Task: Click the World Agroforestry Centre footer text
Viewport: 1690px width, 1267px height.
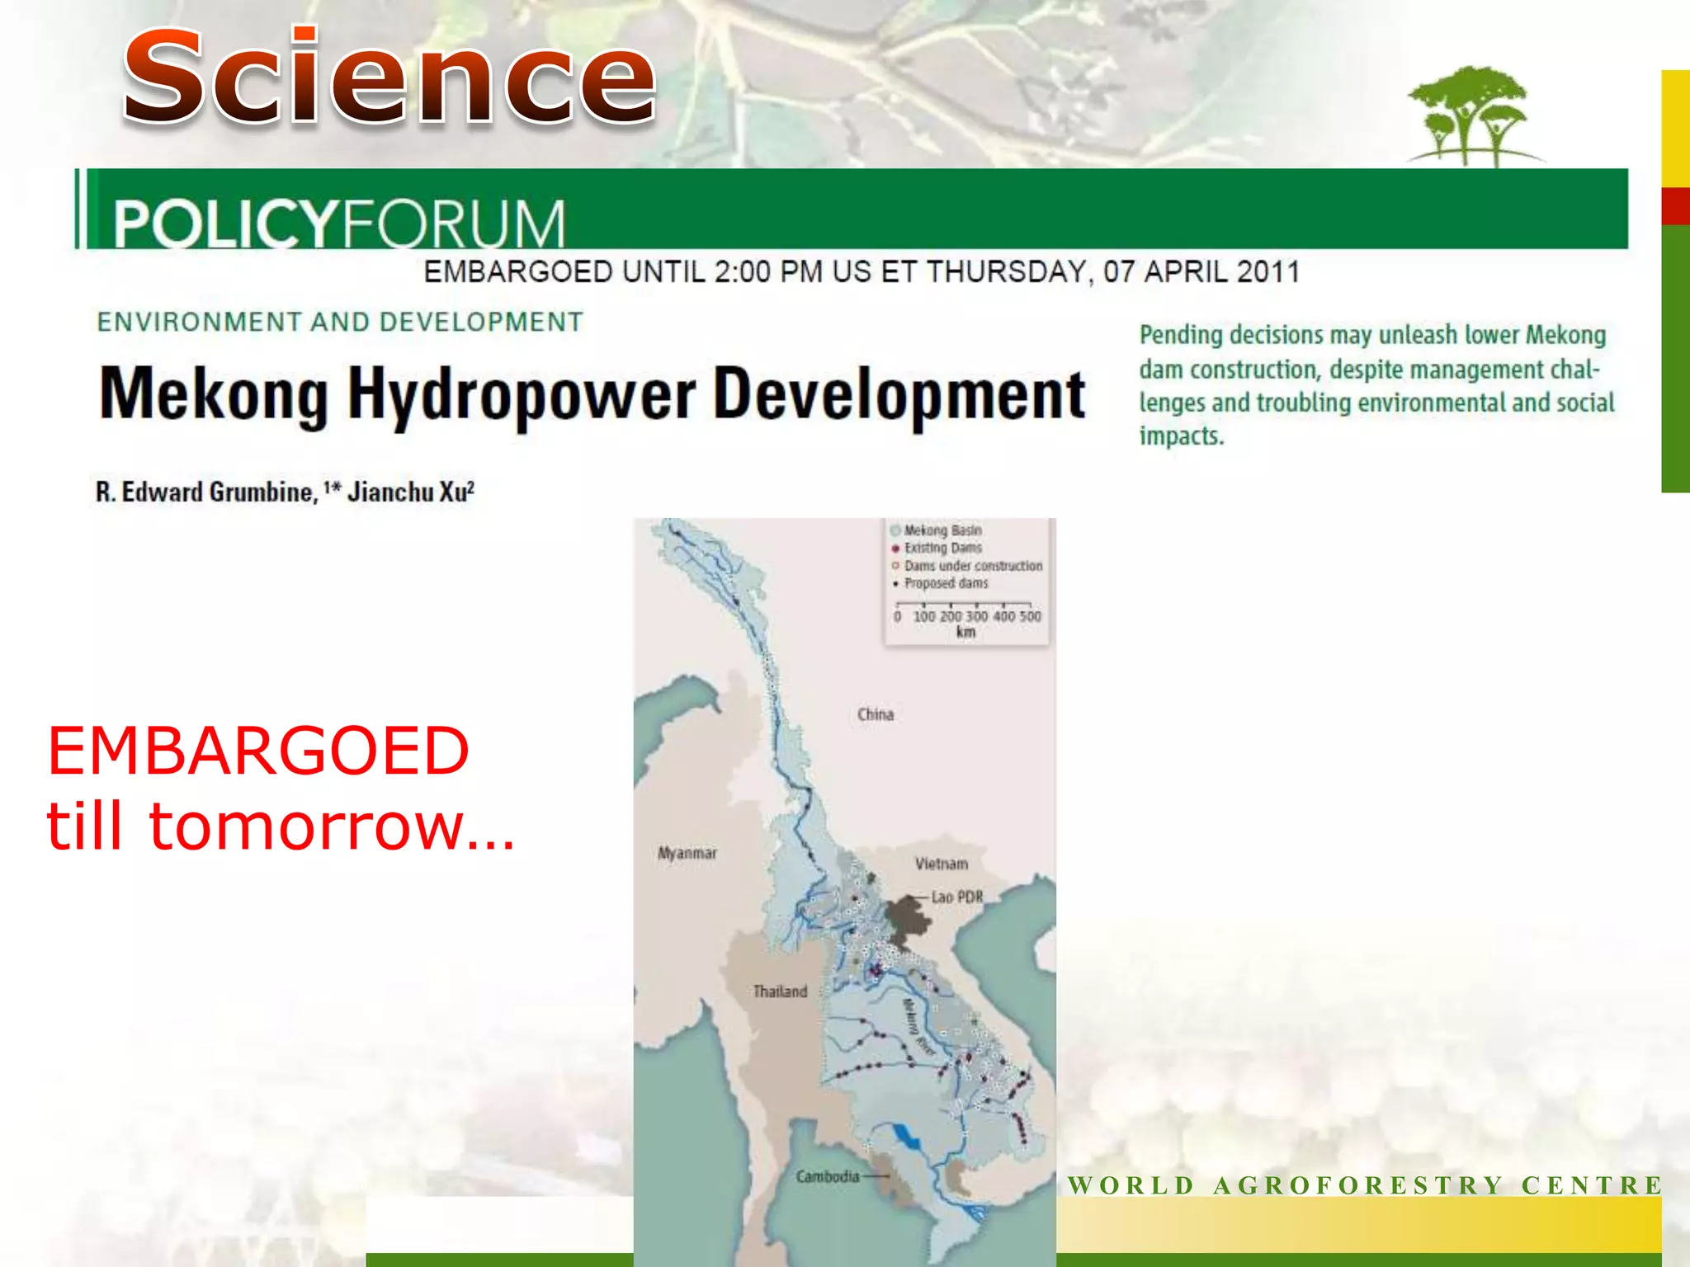Action: (1365, 1185)
